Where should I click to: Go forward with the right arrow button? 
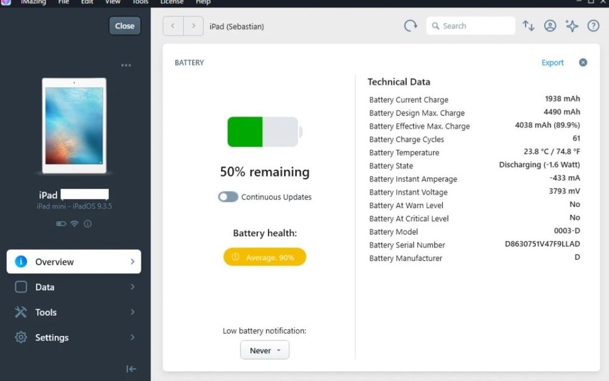tap(194, 26)
